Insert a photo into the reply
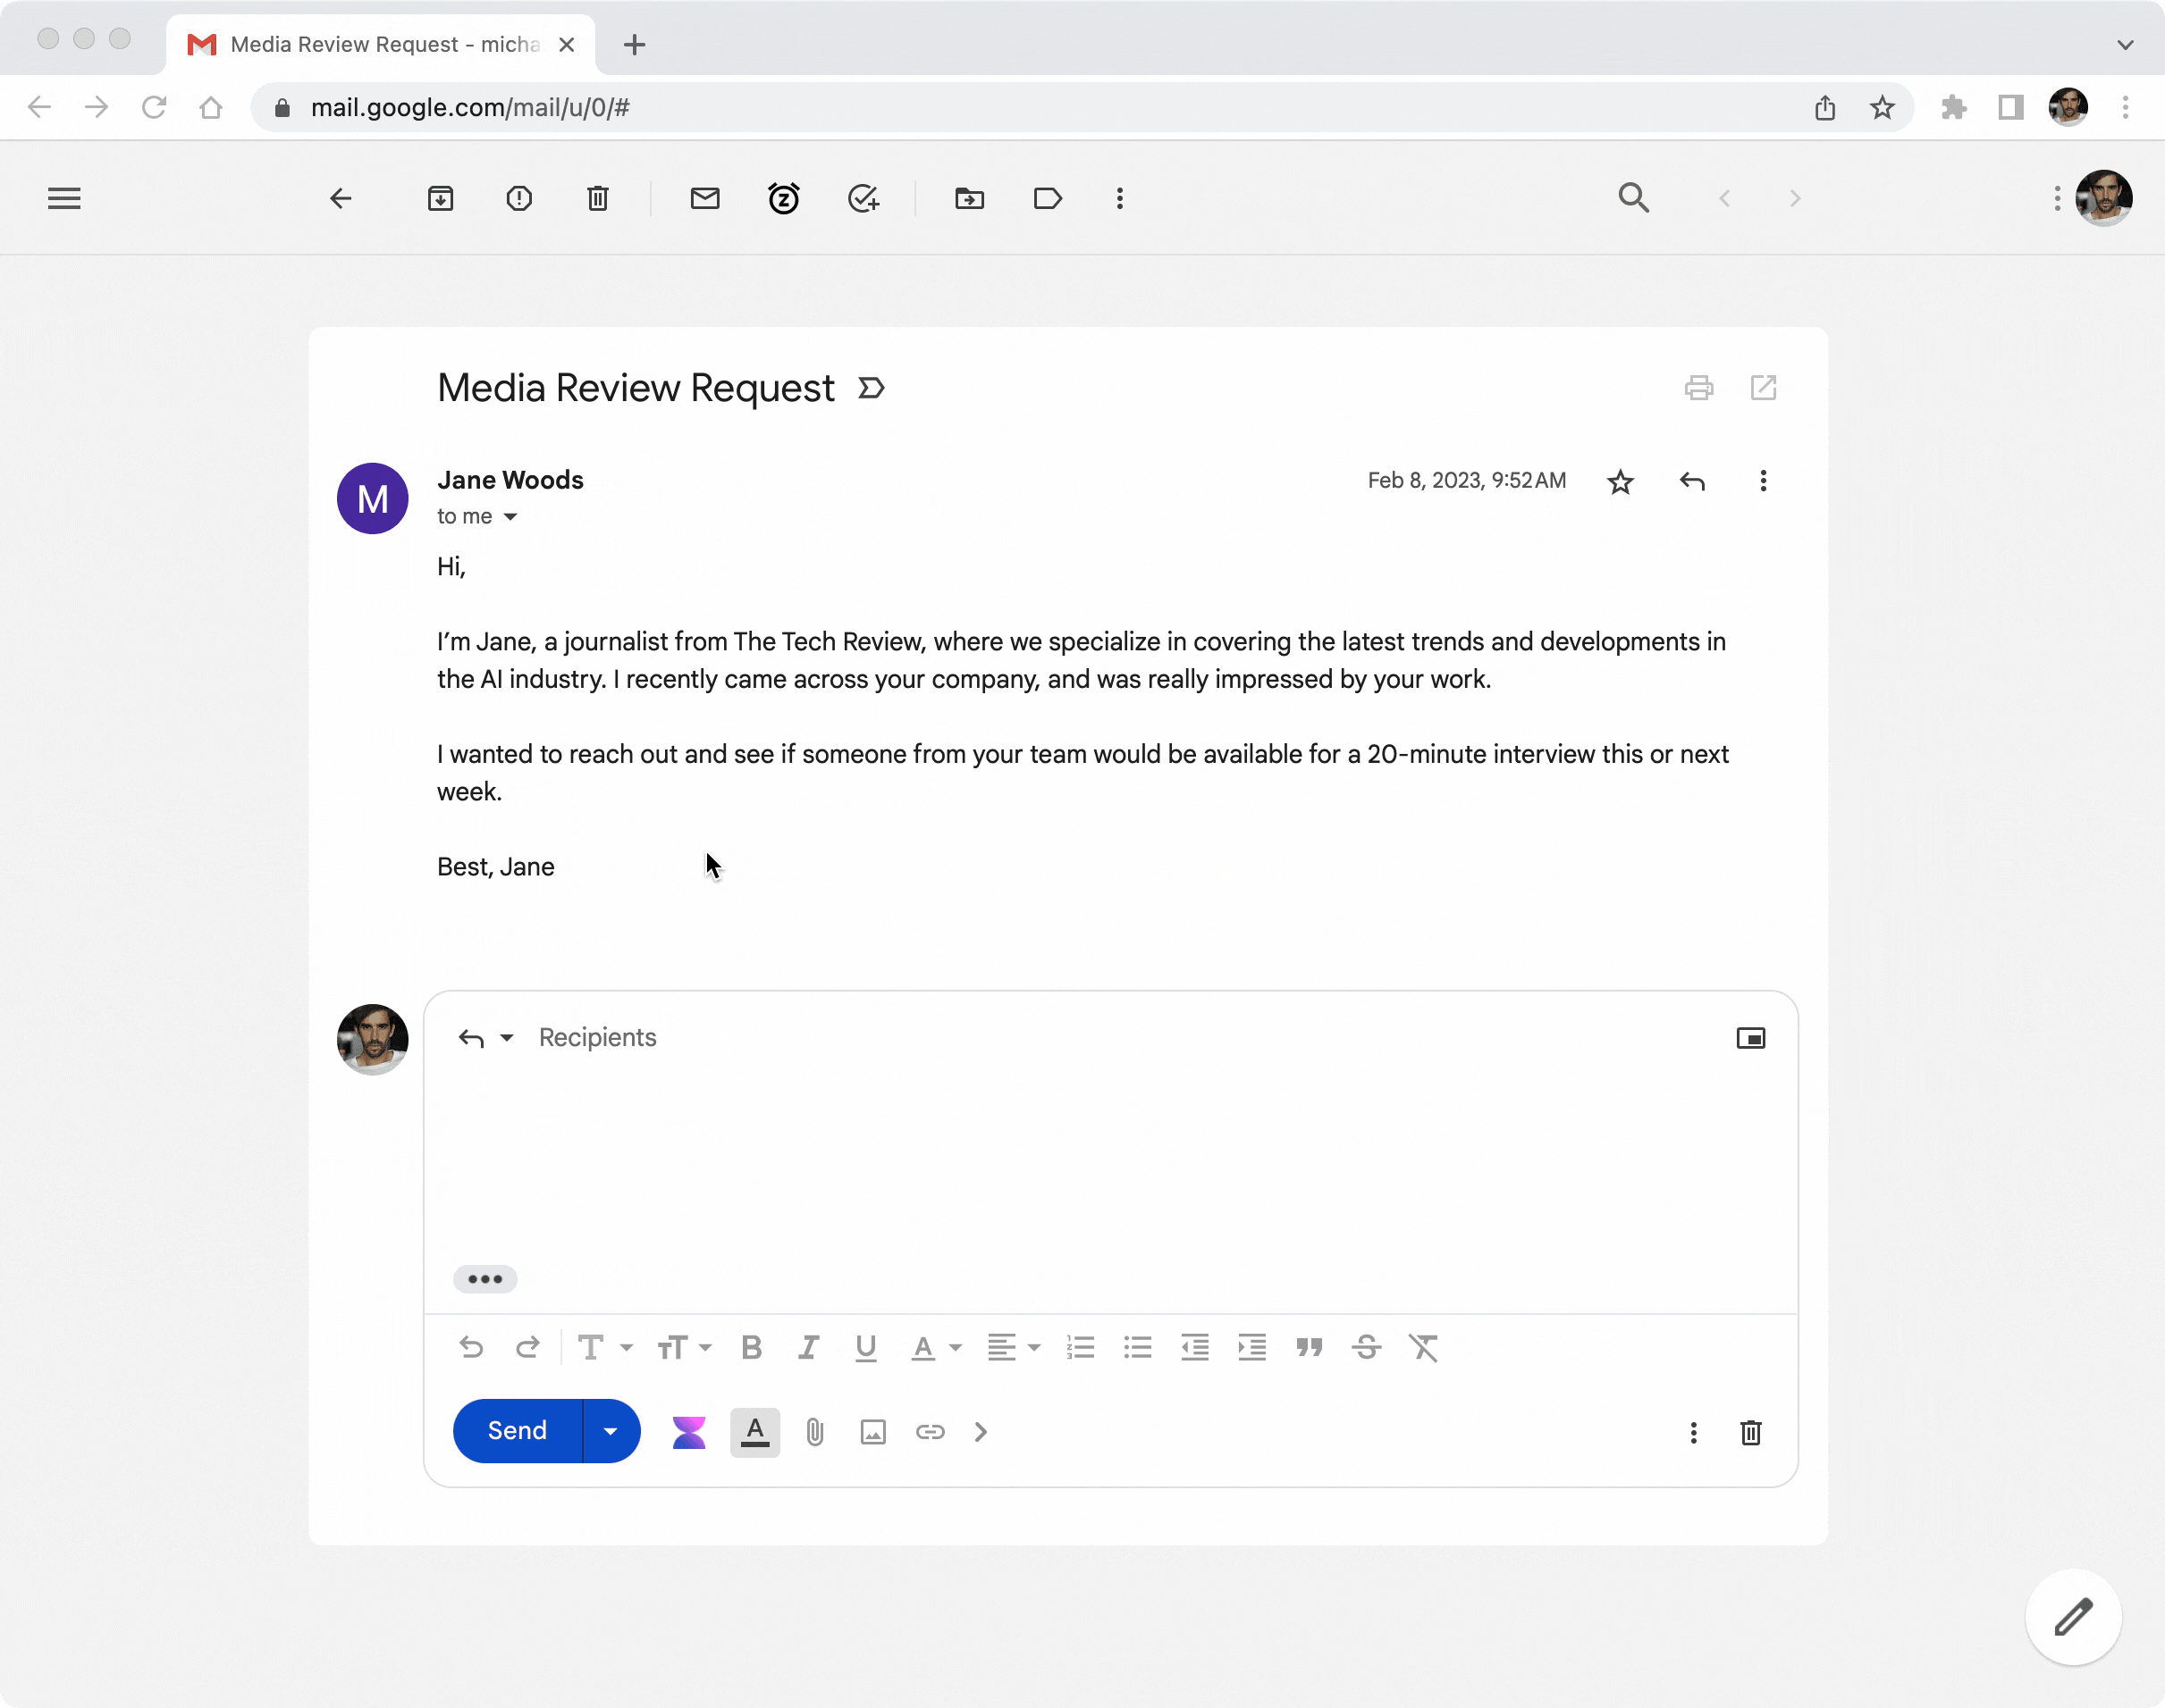2165x1708 pixels. click(x=872, y=1432)
